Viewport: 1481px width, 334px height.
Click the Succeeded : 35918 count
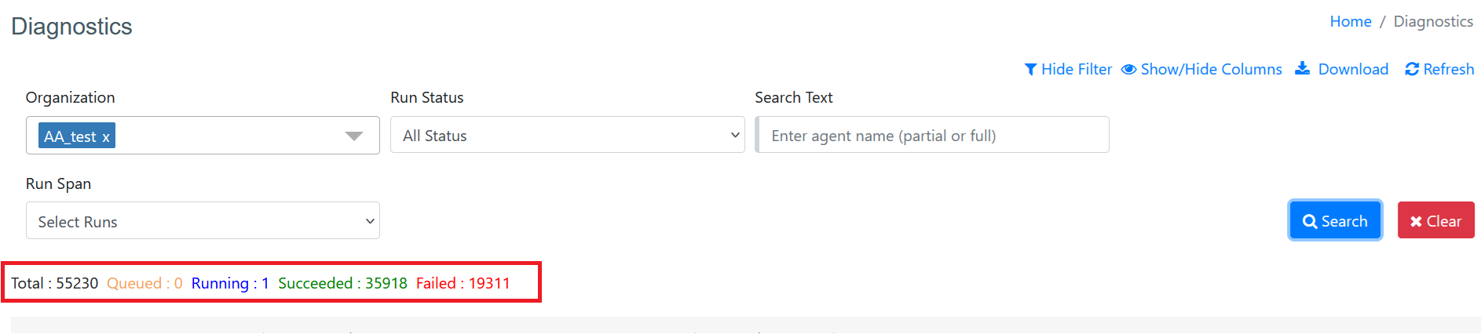point(342,284)
